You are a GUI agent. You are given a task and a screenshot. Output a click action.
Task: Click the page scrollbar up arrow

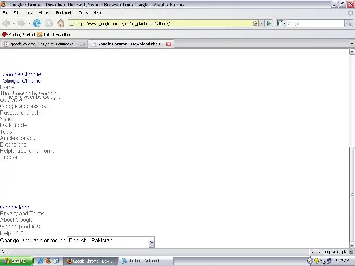(x=352, y=52)
